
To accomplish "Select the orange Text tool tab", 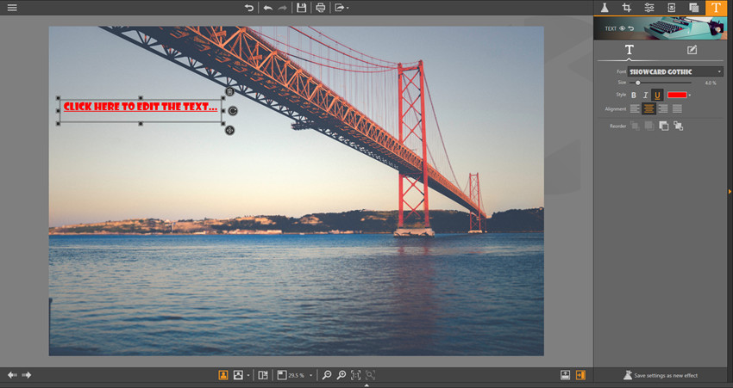I will (x=716, y=8).
